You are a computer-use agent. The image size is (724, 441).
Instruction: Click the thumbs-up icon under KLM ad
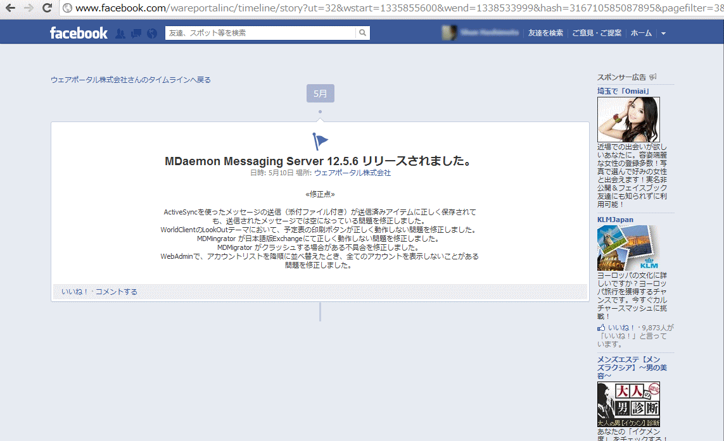click(x=601, y=328)
